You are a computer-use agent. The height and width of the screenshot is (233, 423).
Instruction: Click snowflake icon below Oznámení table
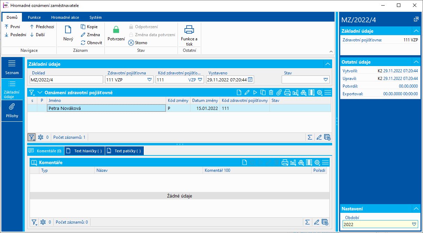tap(41, 137)
